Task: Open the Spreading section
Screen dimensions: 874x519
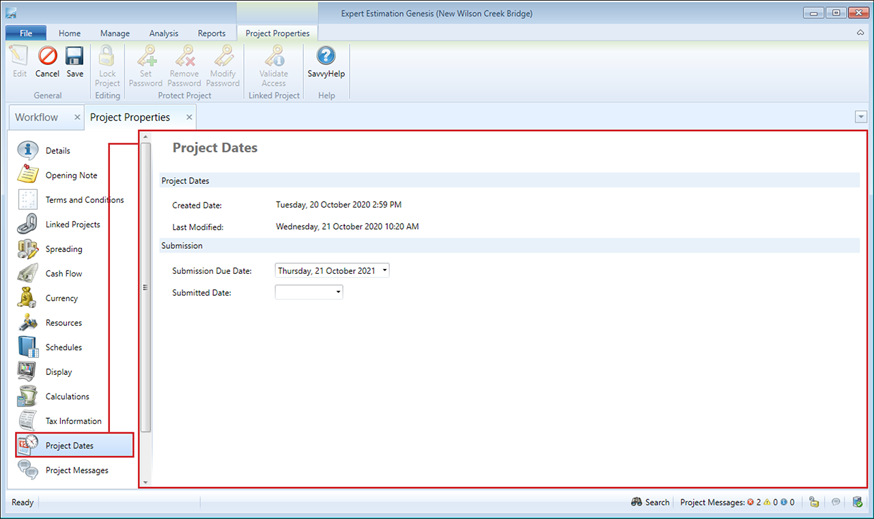Action: click(x=64, y=249)
